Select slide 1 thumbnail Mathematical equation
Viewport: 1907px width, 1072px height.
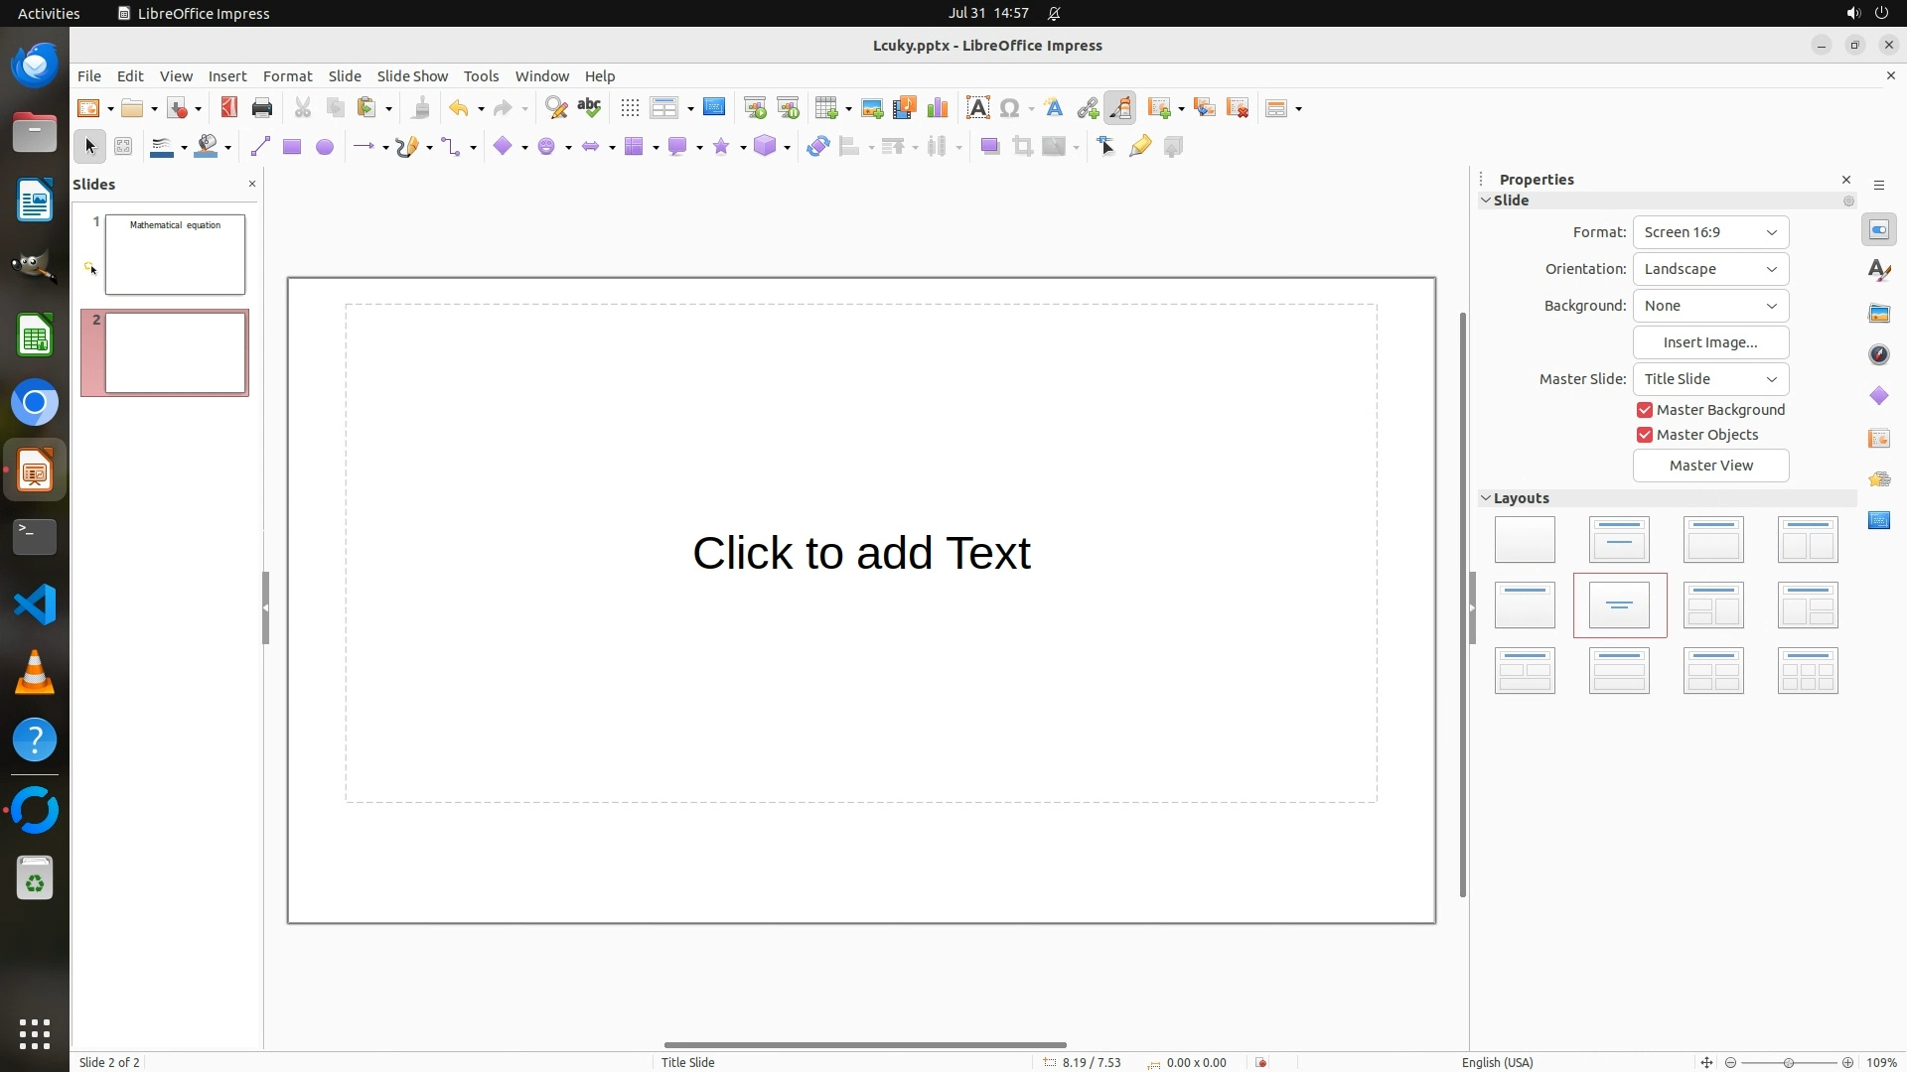pyautogui.click(x=175, y=255)
